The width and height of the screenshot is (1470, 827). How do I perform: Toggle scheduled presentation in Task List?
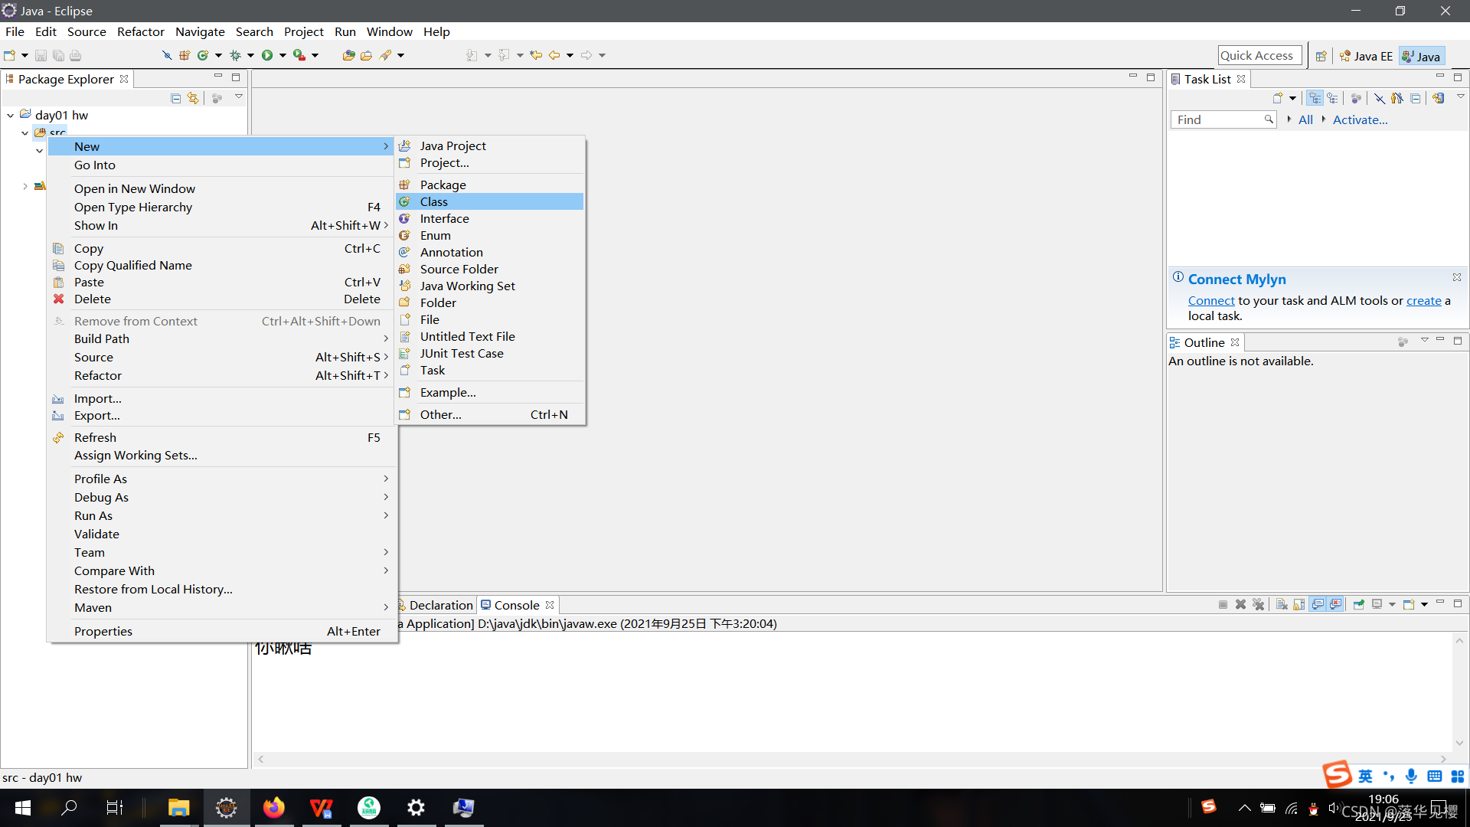click(x=1334, y=98)
